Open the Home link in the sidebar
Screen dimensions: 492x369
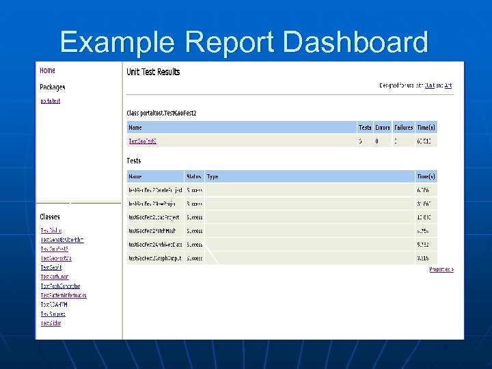pyautogui.click(x=47, y=70)
